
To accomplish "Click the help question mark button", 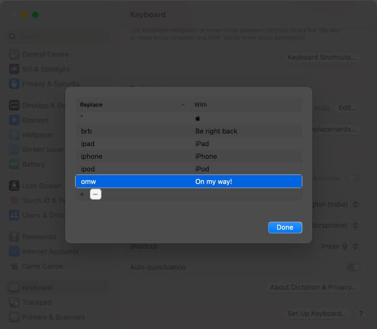I will pyautogui.click(x=361, y=314).
